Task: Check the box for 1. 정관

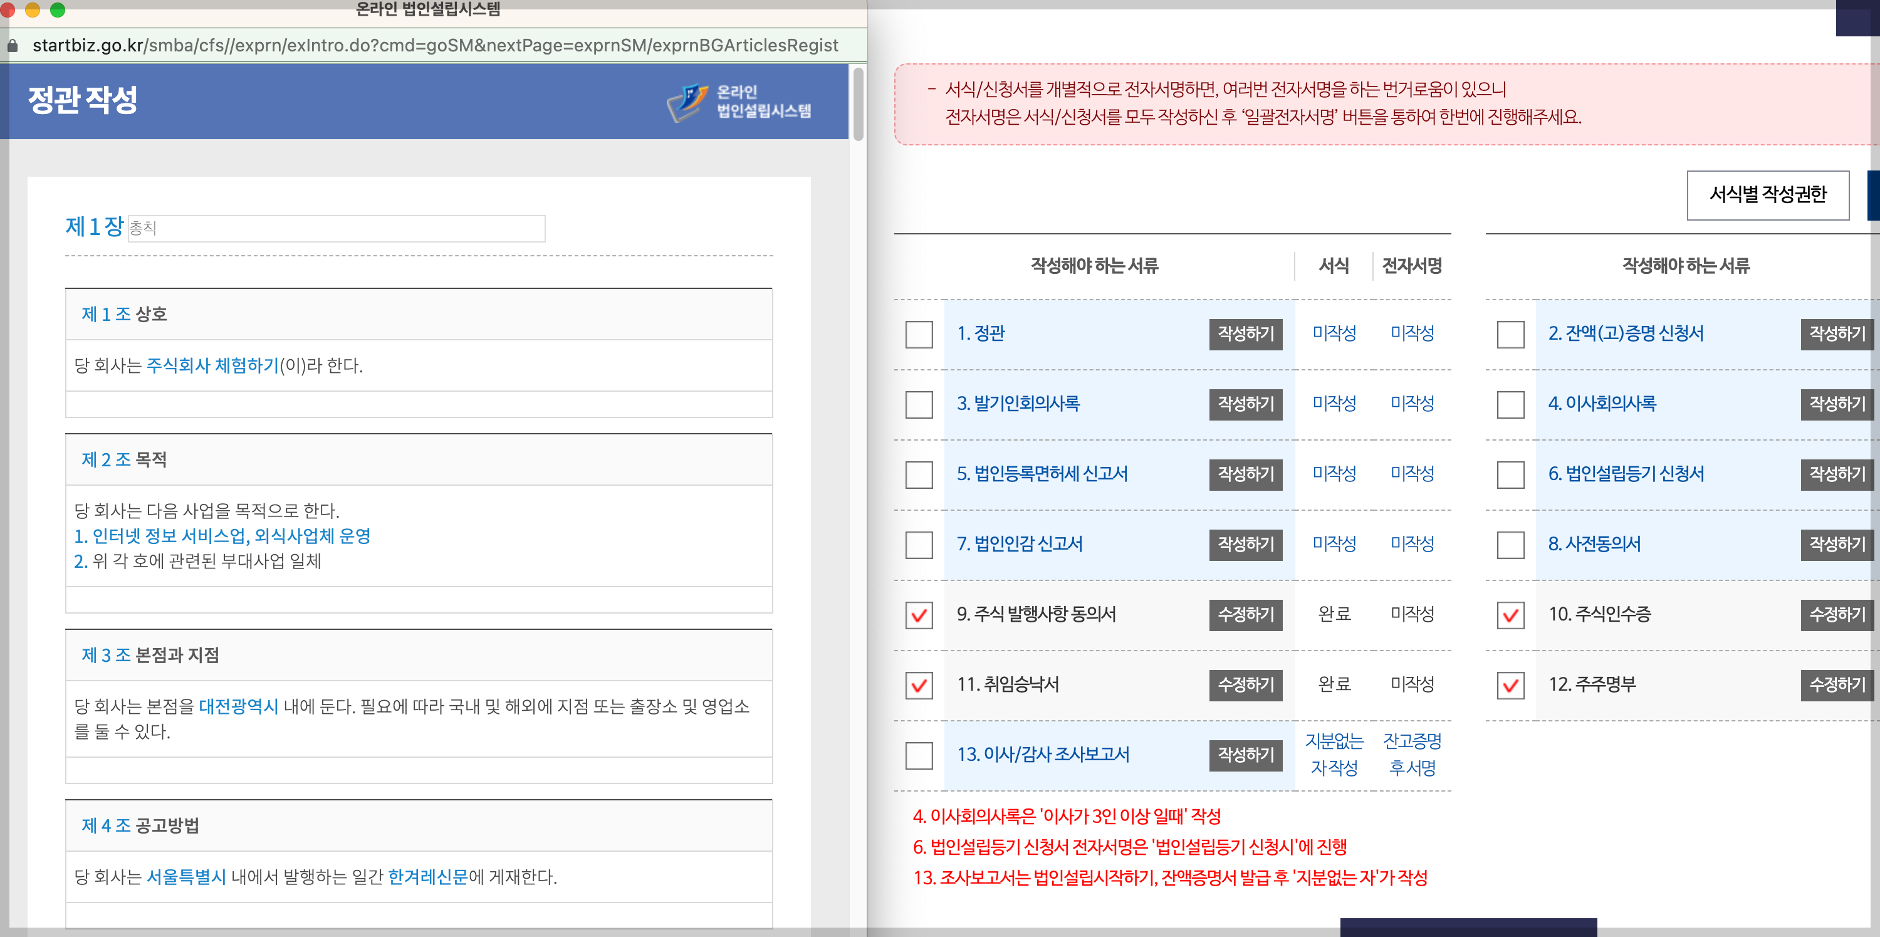Action: pos(918,334)
